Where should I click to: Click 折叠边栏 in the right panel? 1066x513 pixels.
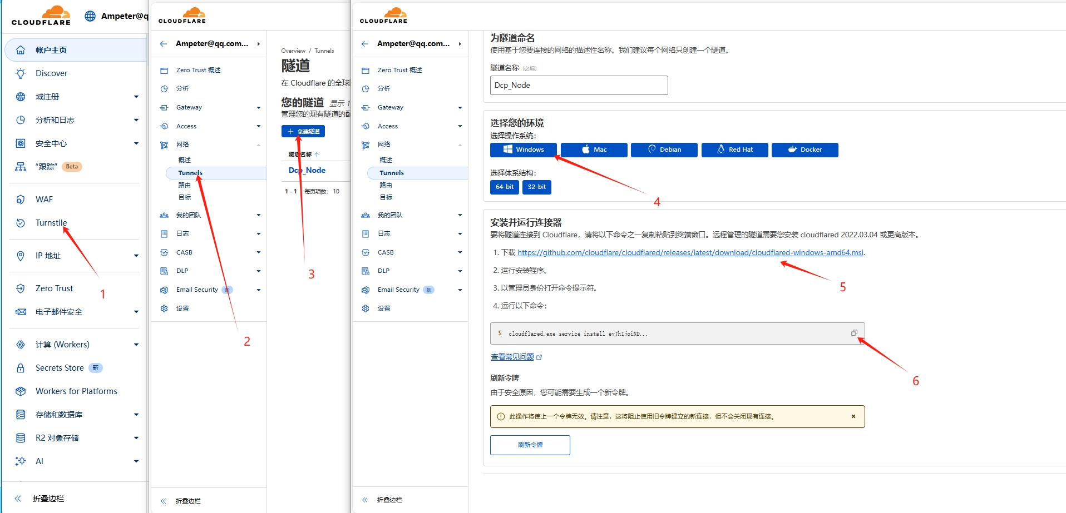click(389, 500)
